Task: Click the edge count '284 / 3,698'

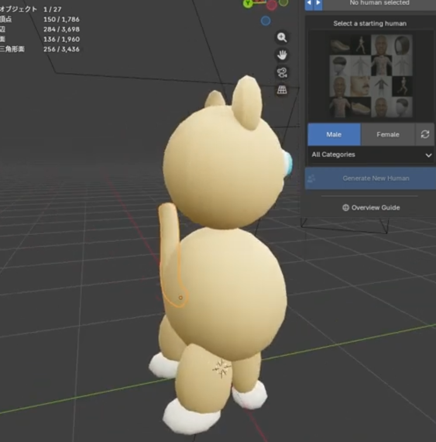Action: (61, 29)
